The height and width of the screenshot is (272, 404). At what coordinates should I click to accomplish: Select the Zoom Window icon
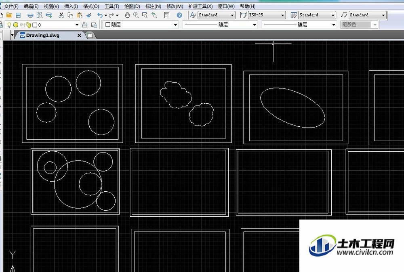145,15
